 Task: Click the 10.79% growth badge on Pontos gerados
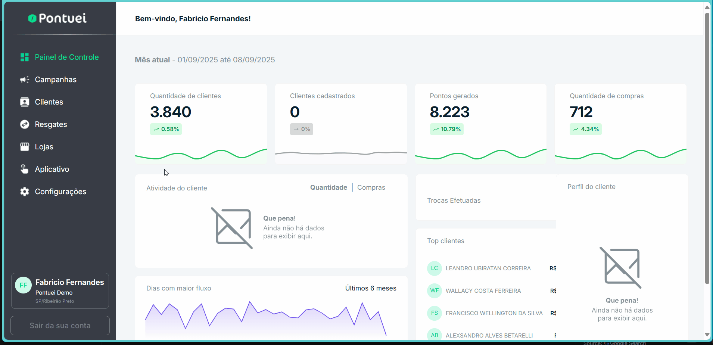click(x=447, y=129)
